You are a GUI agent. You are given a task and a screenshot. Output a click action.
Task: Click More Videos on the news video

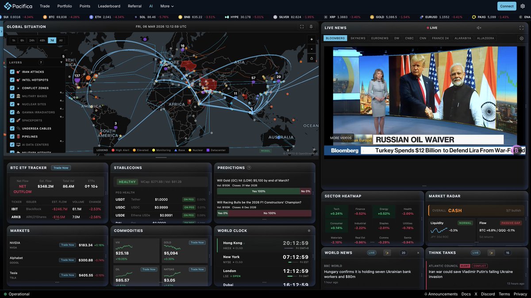(x=341, y=138)
